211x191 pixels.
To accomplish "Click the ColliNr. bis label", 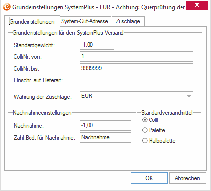I will (x=27, y=69).
